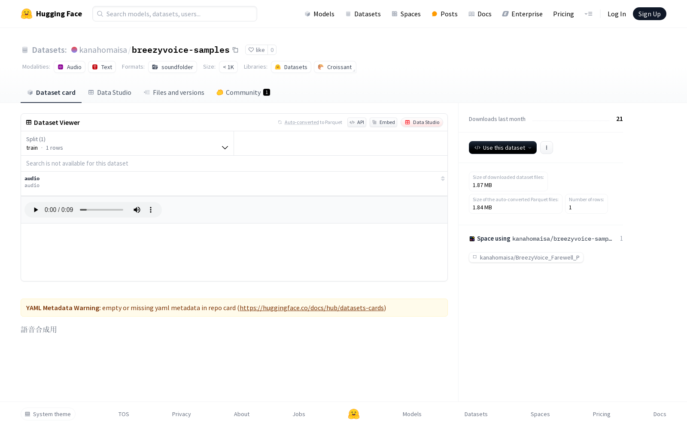Expand the navigation more menu icon
The width and height of the screenshot is (687, 429).
(588, 14)
